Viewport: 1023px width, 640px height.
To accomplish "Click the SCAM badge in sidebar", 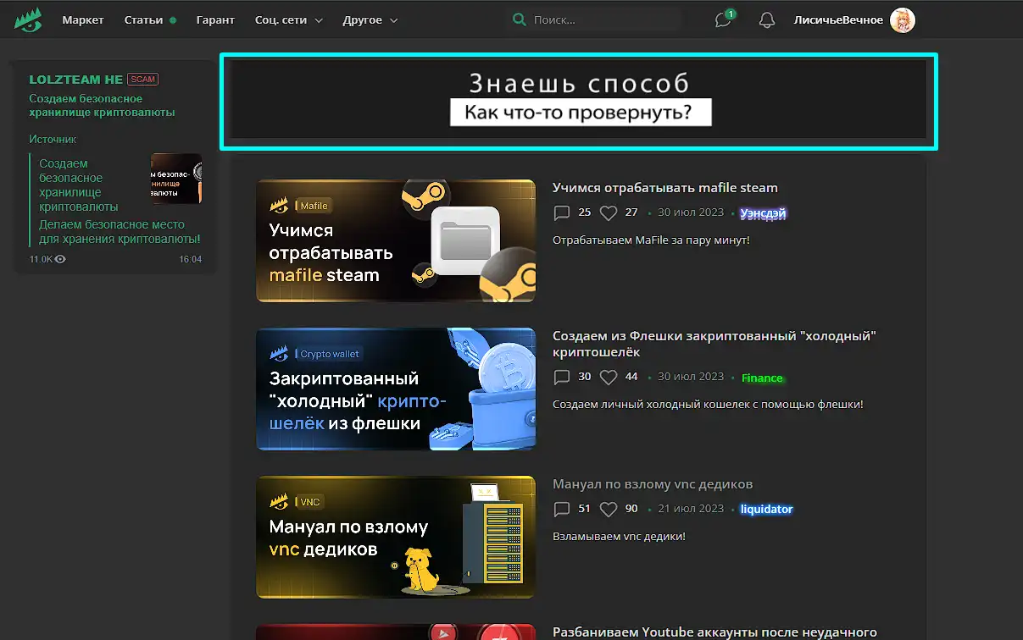I will 143,80.
